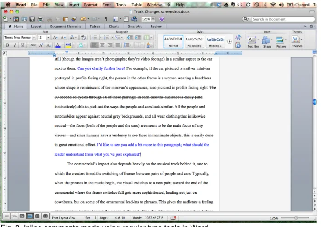Paste from clipboard icon
Viewport: 321px width, 227px height.
pos(66,19)
